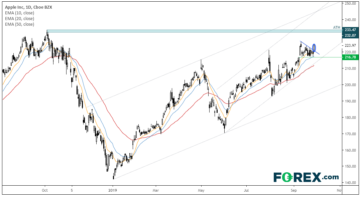Click the 210.00 price axis label
This screenshot has height=197, width=361.
coord(350,68)
